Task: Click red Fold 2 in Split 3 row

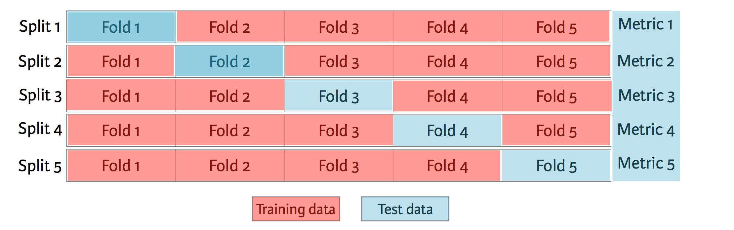Action: click(229, 96)
